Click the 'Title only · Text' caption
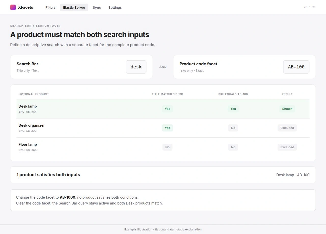Screen dimensions: 326x234 (x=28, y=71)
